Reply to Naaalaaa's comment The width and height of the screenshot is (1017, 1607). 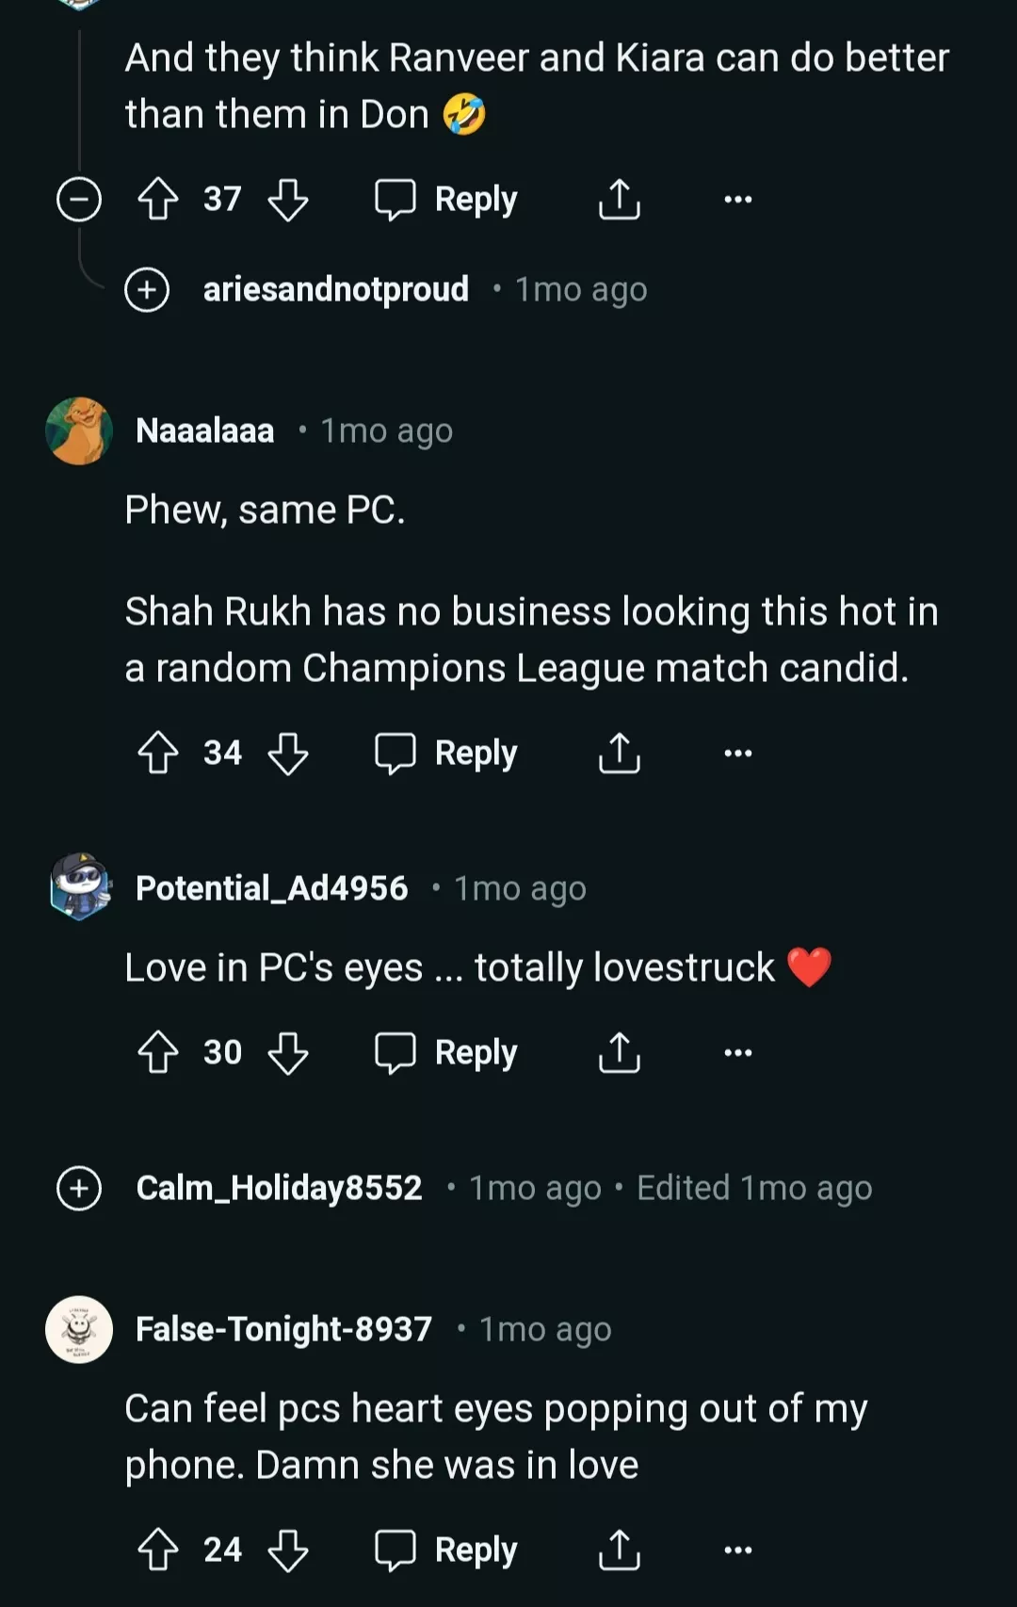coord(446,754)
